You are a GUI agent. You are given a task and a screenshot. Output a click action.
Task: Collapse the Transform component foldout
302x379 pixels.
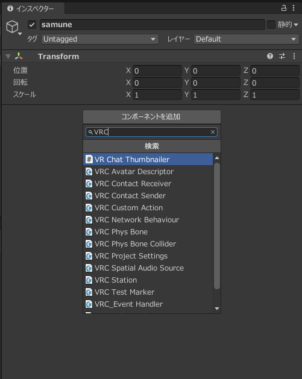(x=8, y=57)
